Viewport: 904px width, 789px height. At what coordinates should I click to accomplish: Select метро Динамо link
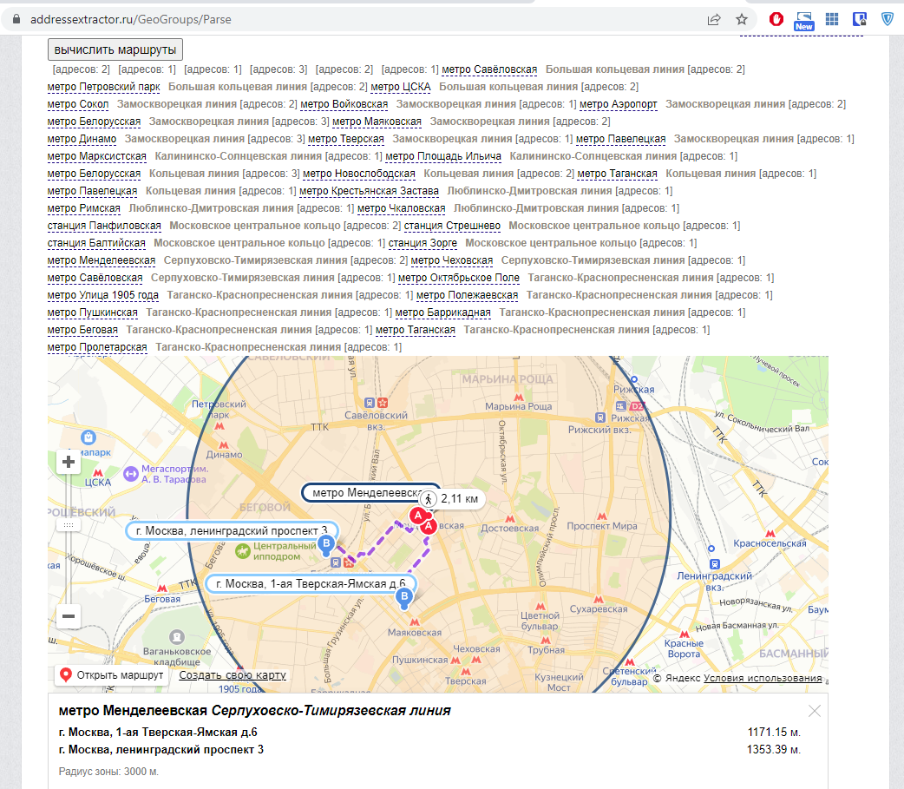click(82, 139)
